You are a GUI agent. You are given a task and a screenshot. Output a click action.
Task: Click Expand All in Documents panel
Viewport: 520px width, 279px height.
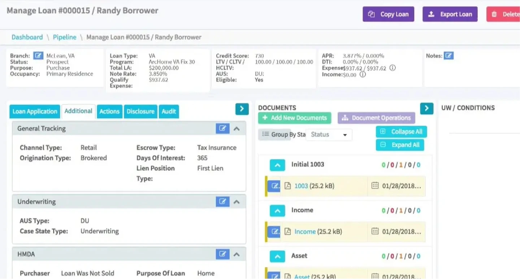point(400,145)
